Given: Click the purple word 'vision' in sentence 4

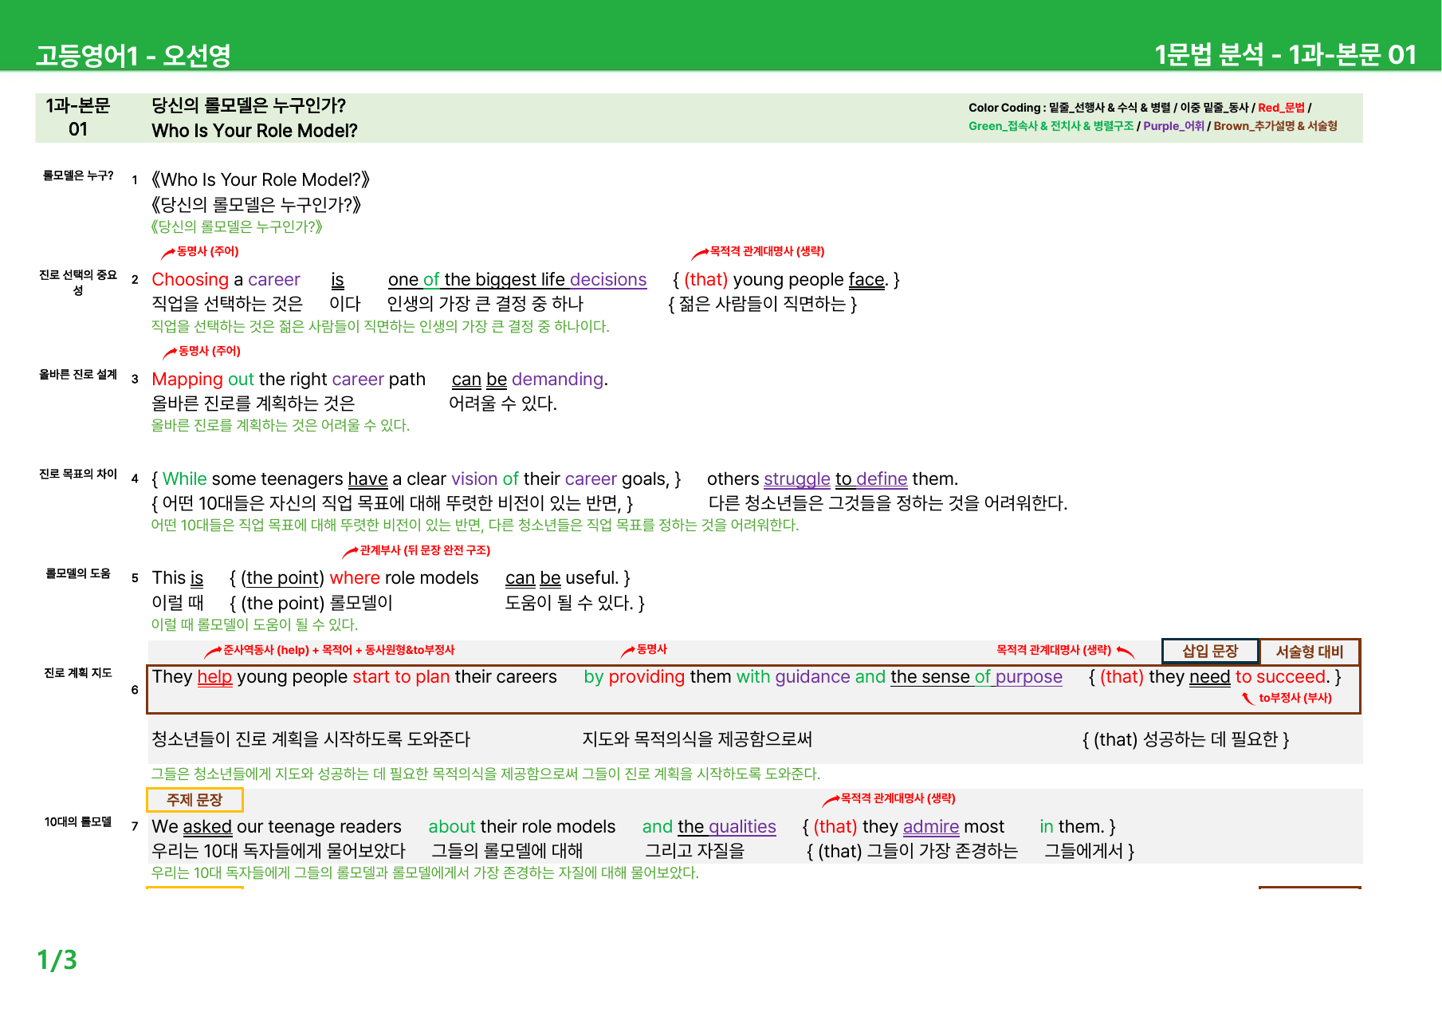Looking at the screenshot, I should [x=474, y=479].
